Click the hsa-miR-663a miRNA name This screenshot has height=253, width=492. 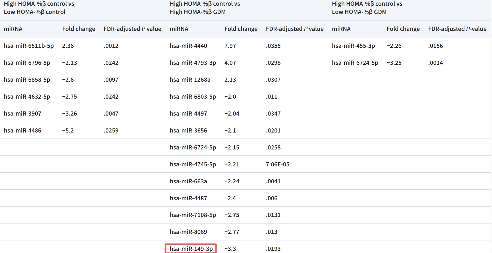[188, 181]
